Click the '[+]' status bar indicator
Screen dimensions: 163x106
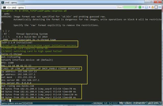(110, 103)
